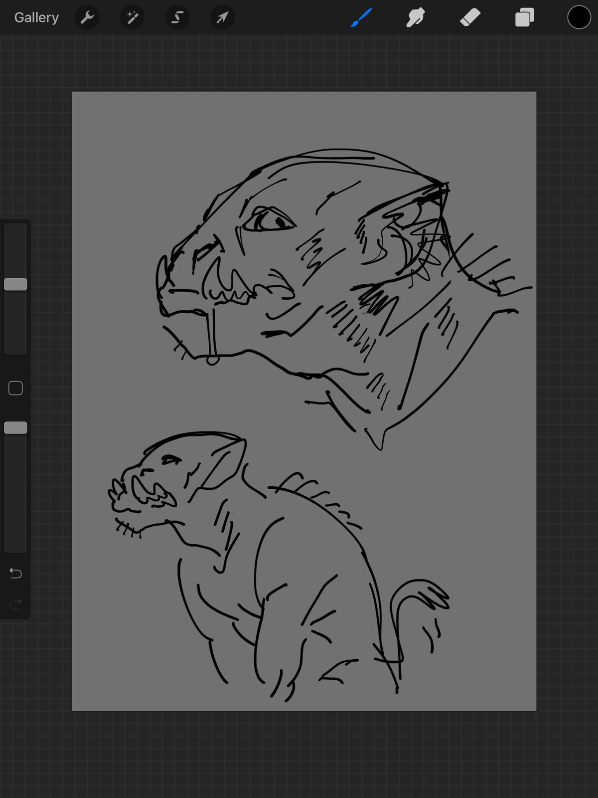Viewport: 598px width, 798px height.
Task: Open the Layers panel
Action: 525,17
